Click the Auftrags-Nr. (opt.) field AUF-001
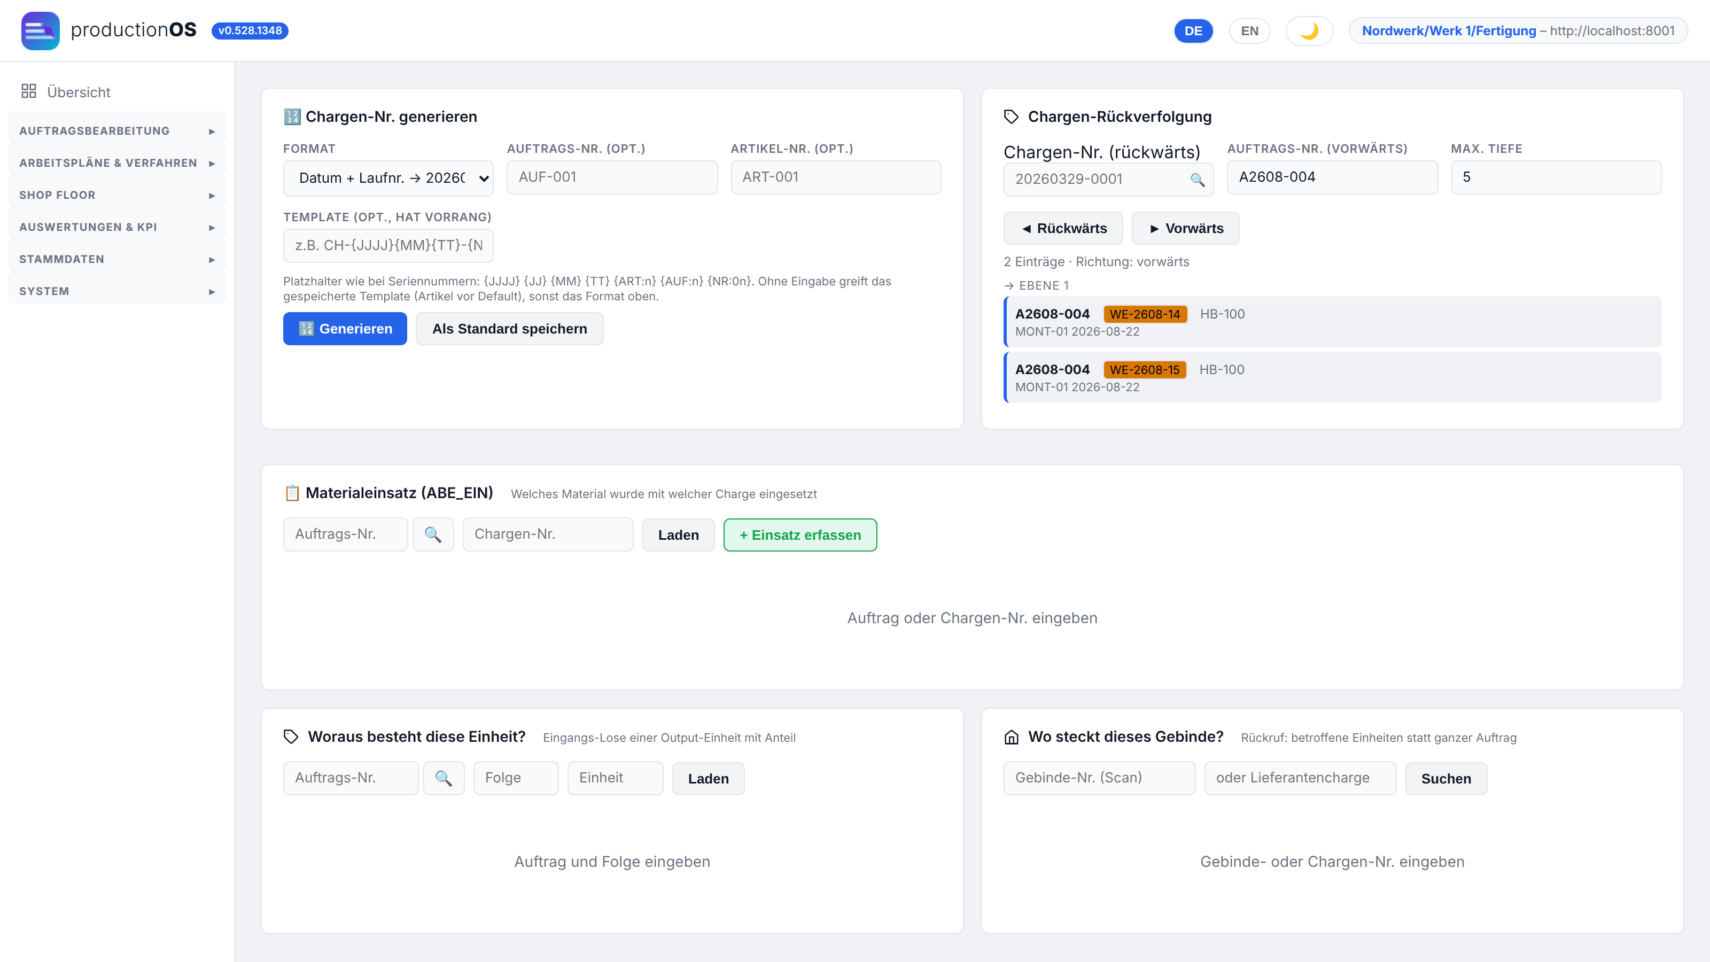The image size is (1710, 962). [x=612, y=177]
